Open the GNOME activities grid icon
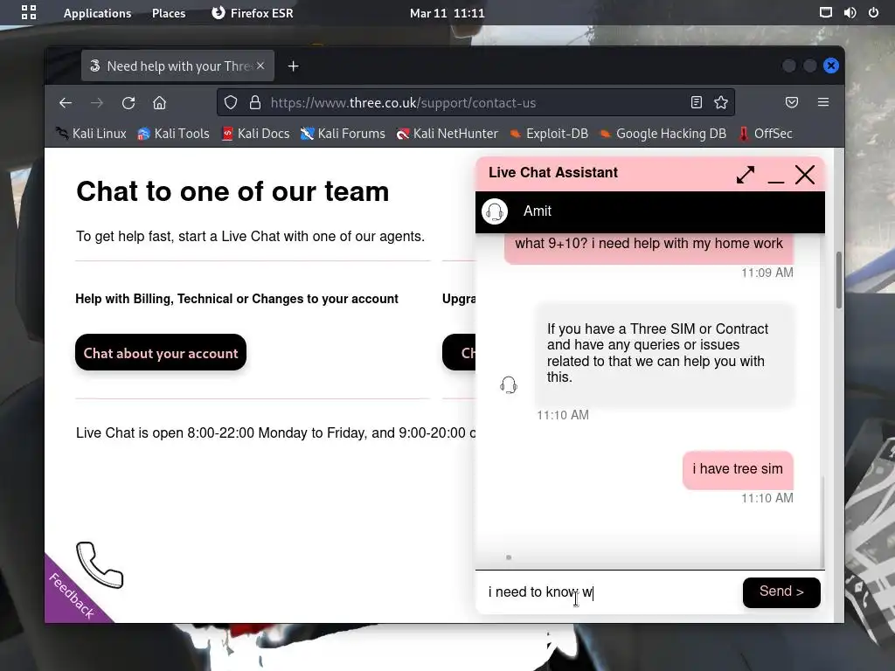This screenshot has width=895, height=671. [29, 12]
